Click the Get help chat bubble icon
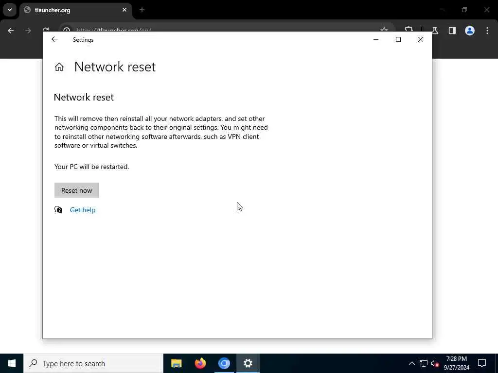The image size is (498, 373). (x=58, y=210)
